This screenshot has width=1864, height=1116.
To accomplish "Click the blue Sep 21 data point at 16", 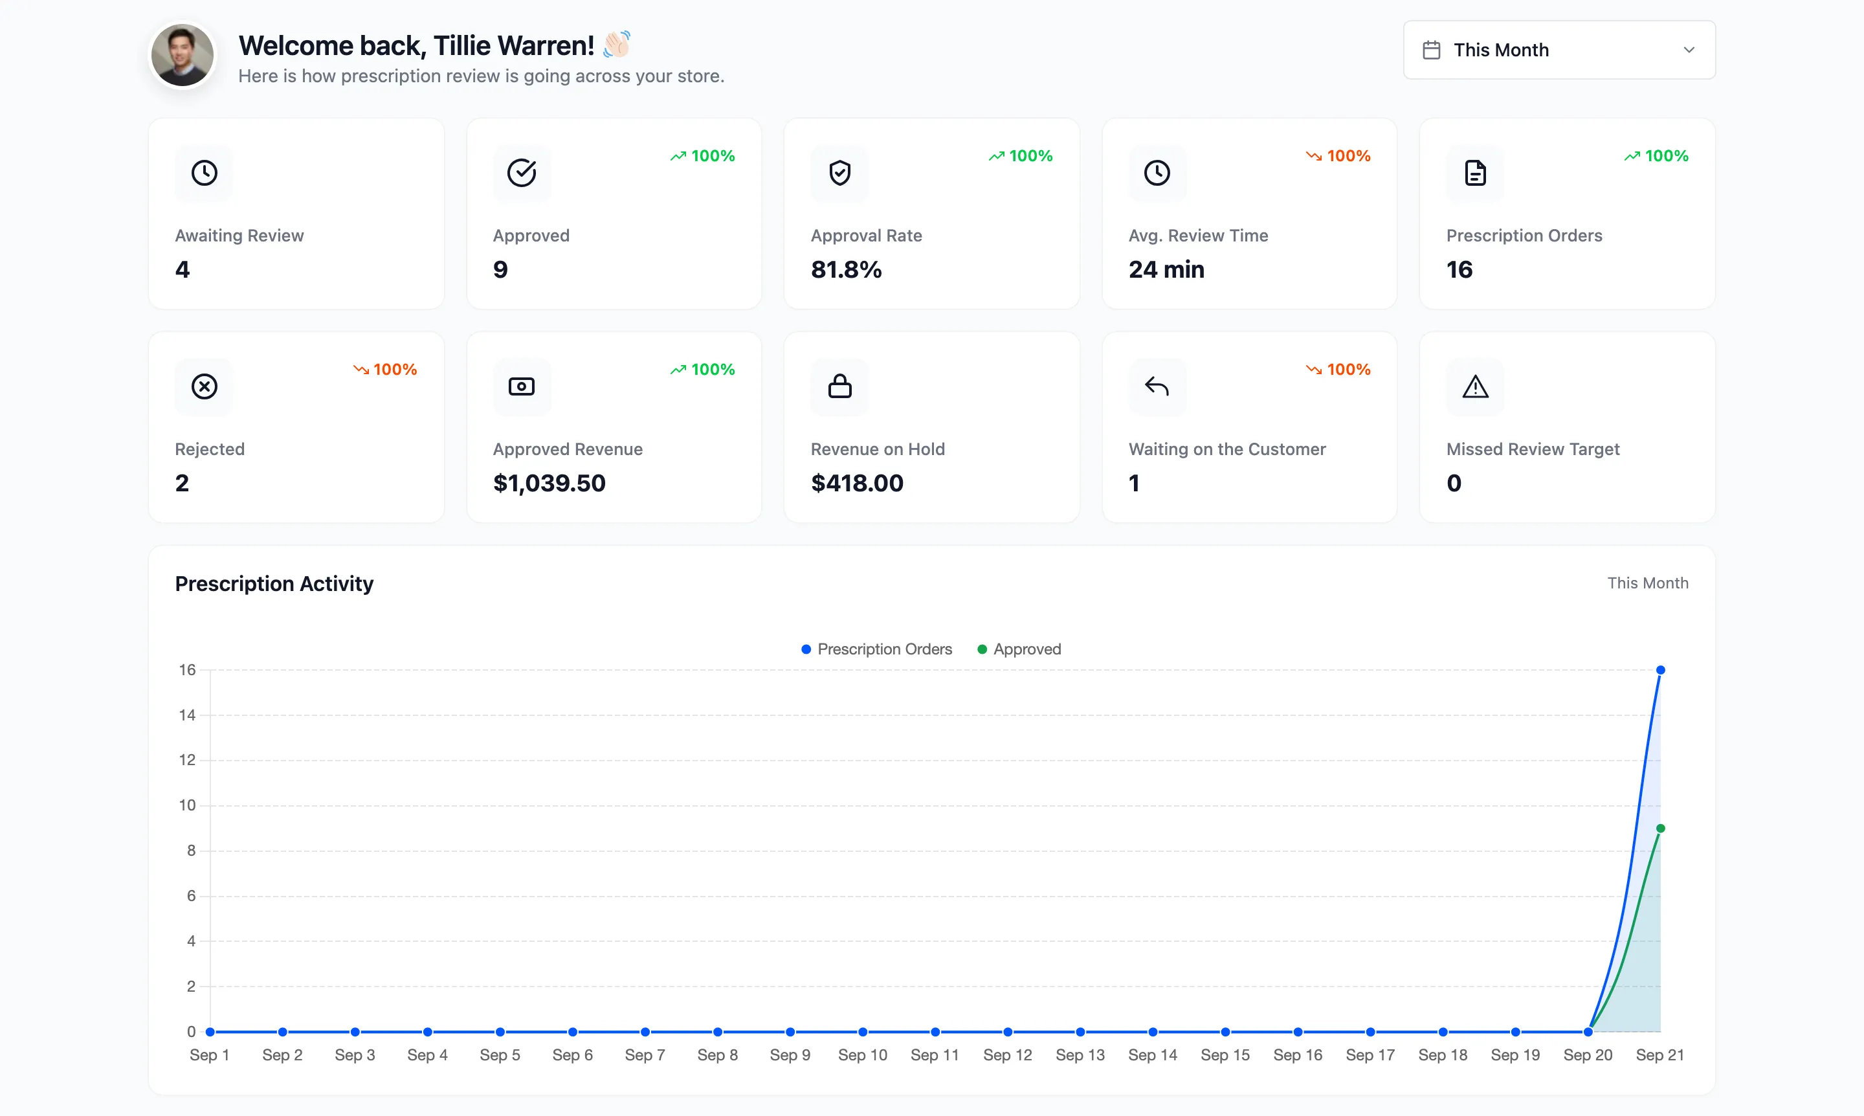I will point(1660,670).
